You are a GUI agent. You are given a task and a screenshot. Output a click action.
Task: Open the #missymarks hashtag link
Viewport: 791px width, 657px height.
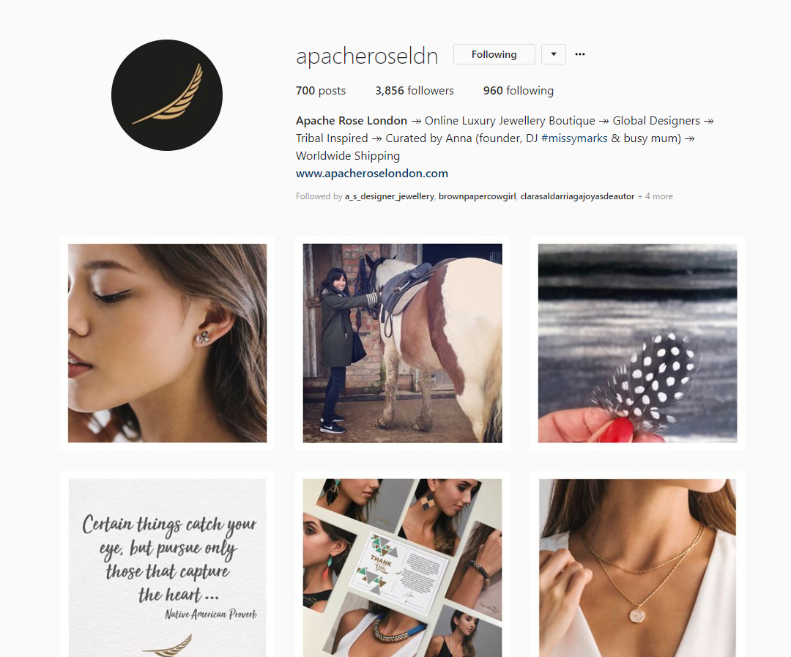574,138
